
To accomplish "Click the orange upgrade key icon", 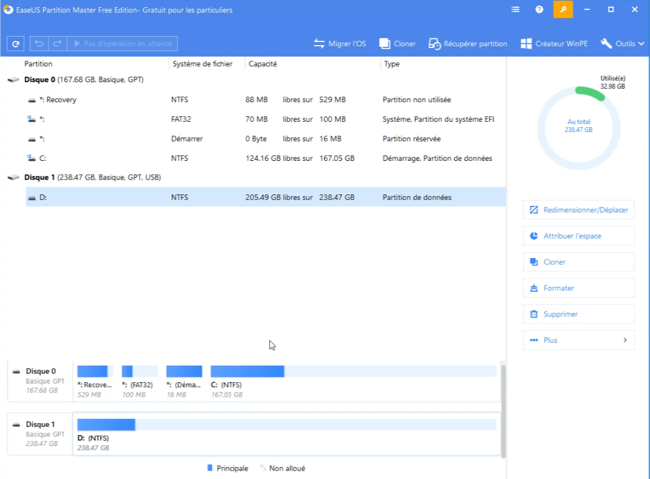I will click(563, 10).
